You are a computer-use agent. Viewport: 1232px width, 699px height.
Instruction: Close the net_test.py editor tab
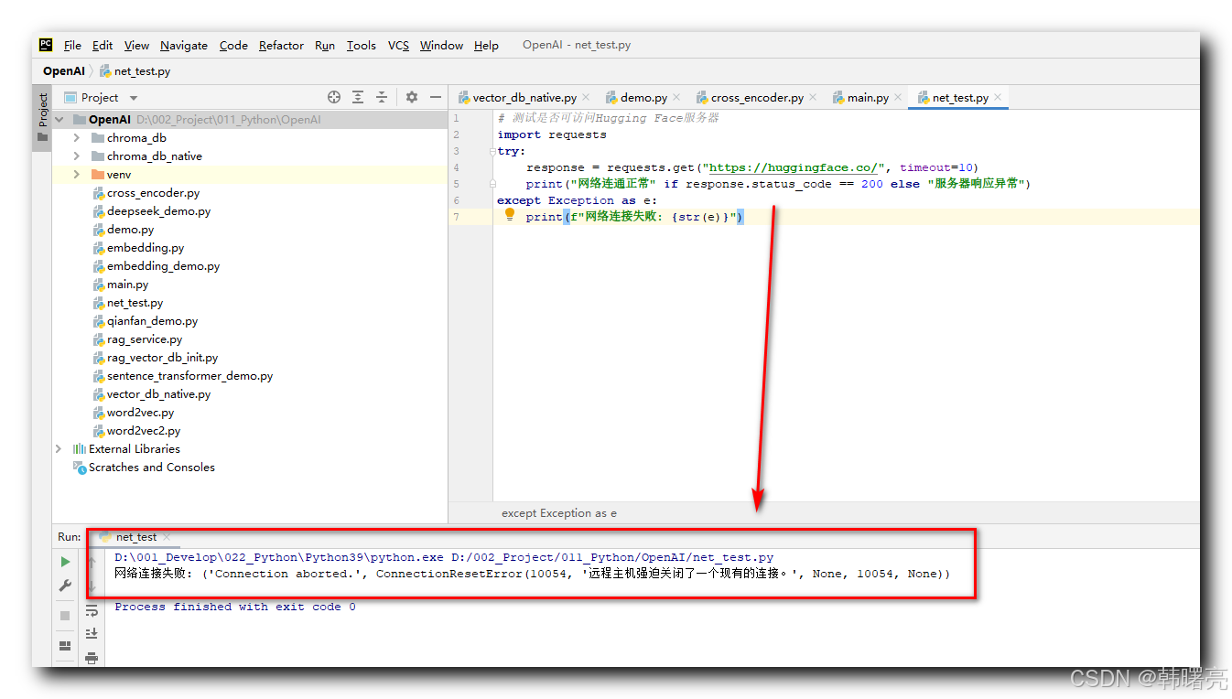[998, 97]
